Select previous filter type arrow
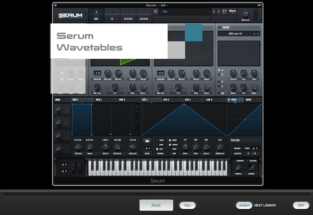313x215 pixels. click(254, 34)
